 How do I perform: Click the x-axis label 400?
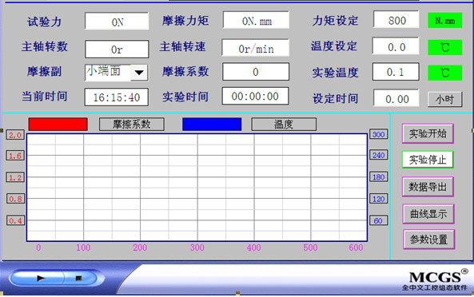tap(253, 247)
